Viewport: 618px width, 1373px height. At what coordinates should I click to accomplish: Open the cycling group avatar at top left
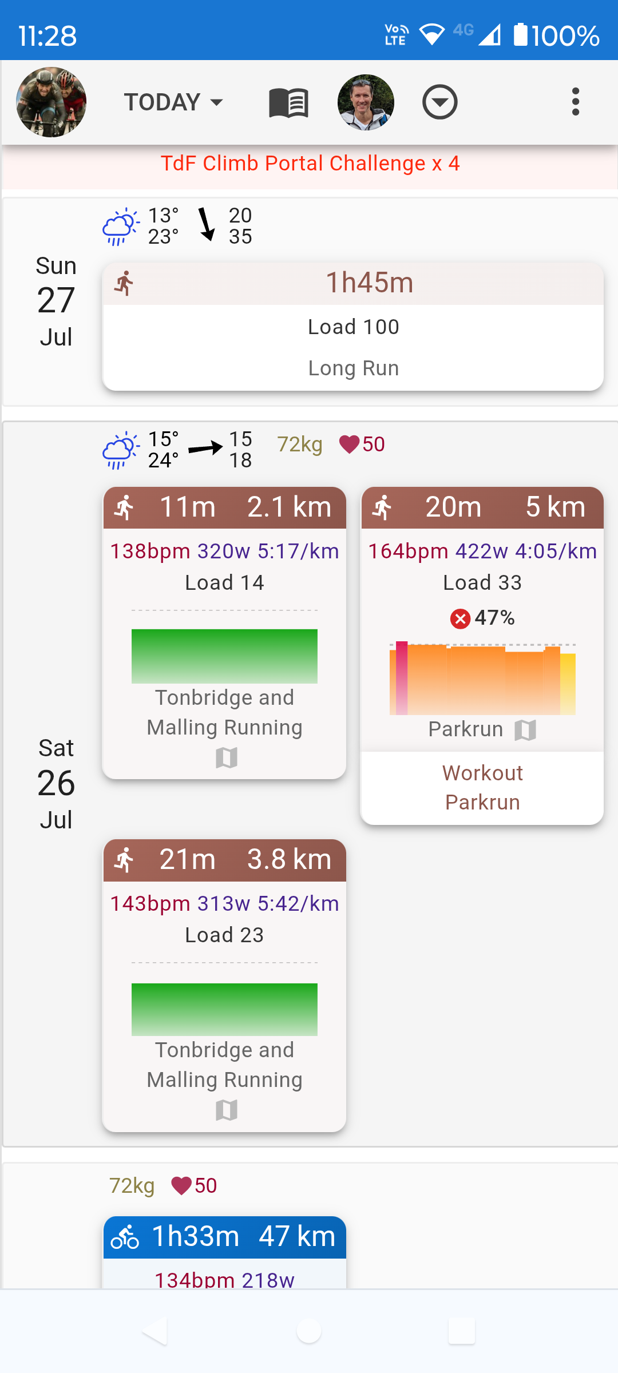(x=51, y=102)
